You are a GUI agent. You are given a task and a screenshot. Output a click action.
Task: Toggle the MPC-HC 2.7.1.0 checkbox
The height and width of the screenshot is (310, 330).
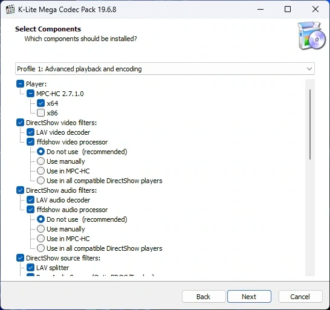[30, 94]
